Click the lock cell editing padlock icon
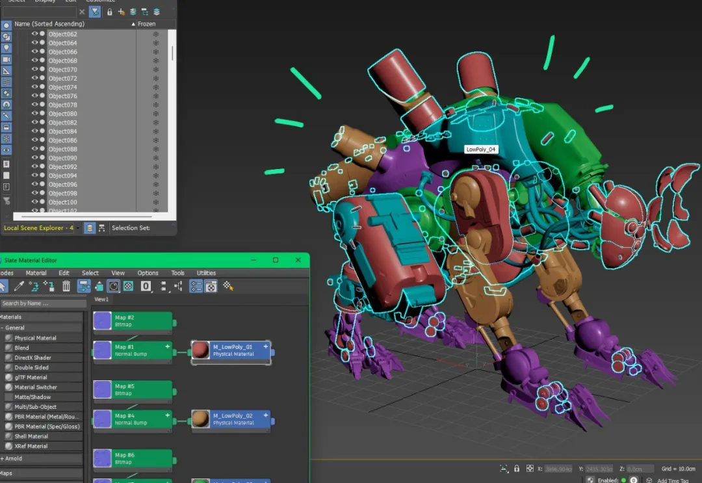 109,12
